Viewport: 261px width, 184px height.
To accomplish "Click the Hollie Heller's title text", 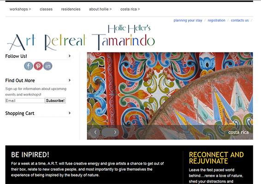I will [129, 29].
